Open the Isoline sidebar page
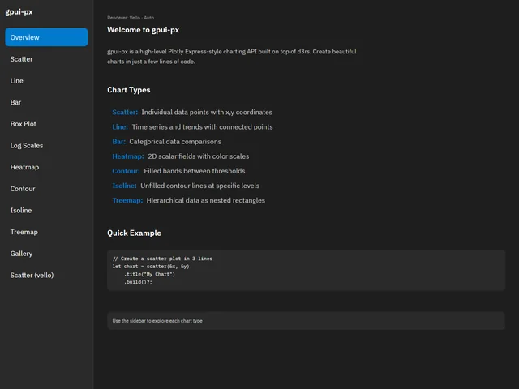This screenshot has height=389, width=519. click(x=46, y=211)
